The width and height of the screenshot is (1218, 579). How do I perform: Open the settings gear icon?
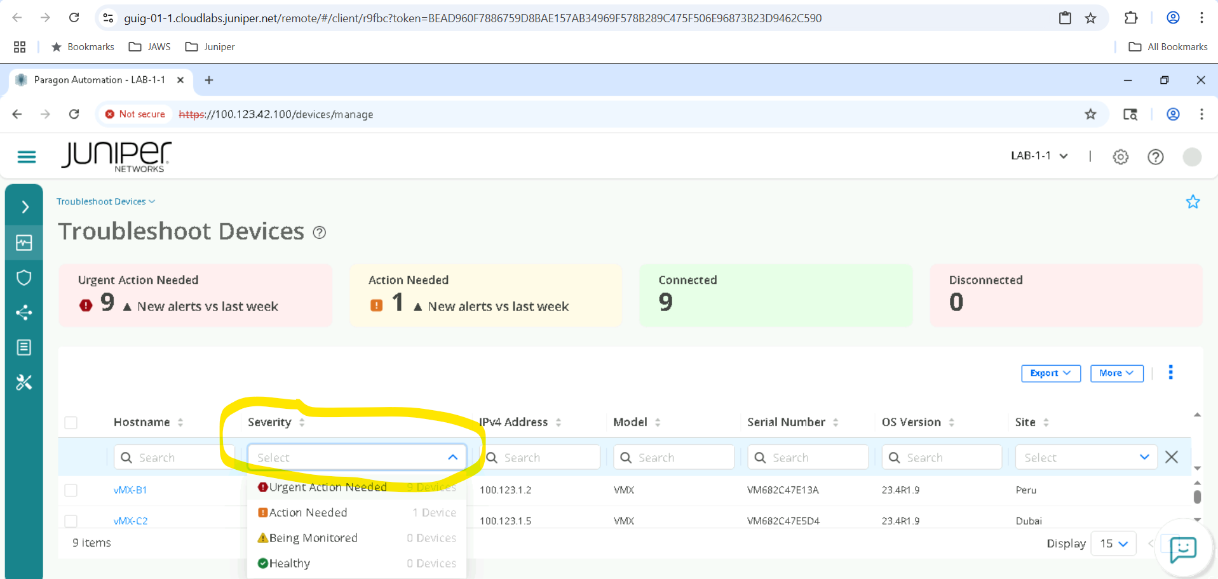[1120, 157]
